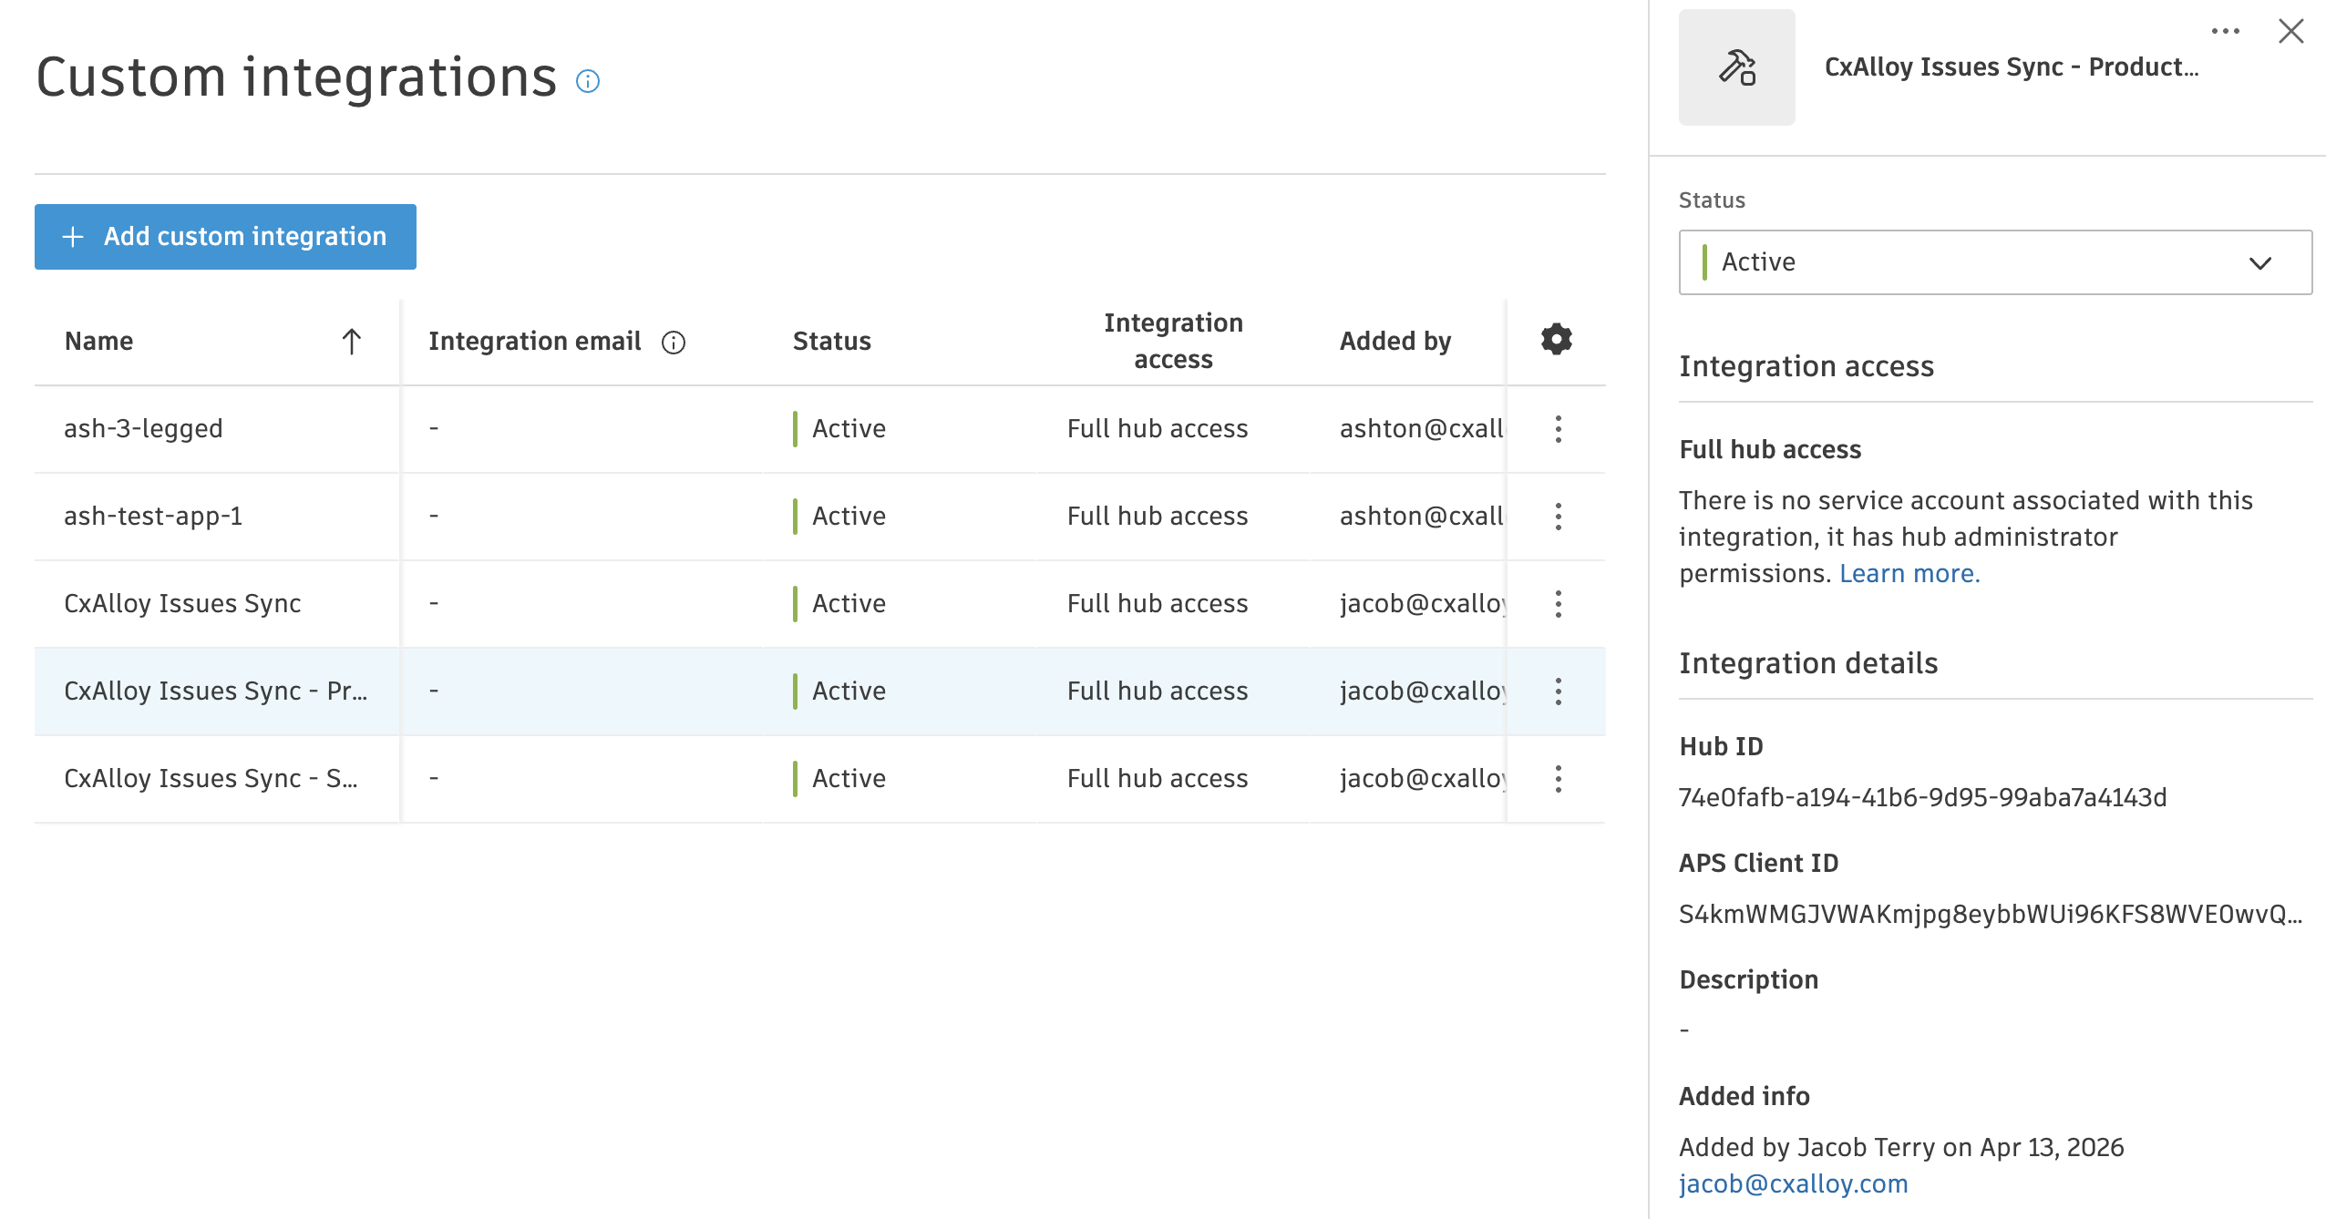The height and width of the screenshot is (1219, 2326).
Task: Click integration hammer icon thumbnail in panel
Action: (1736, 67)
